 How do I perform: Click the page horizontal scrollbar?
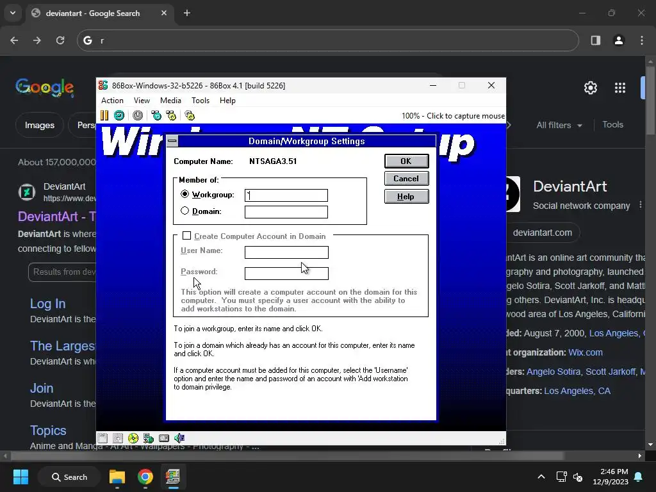click(x=288, y=455)
